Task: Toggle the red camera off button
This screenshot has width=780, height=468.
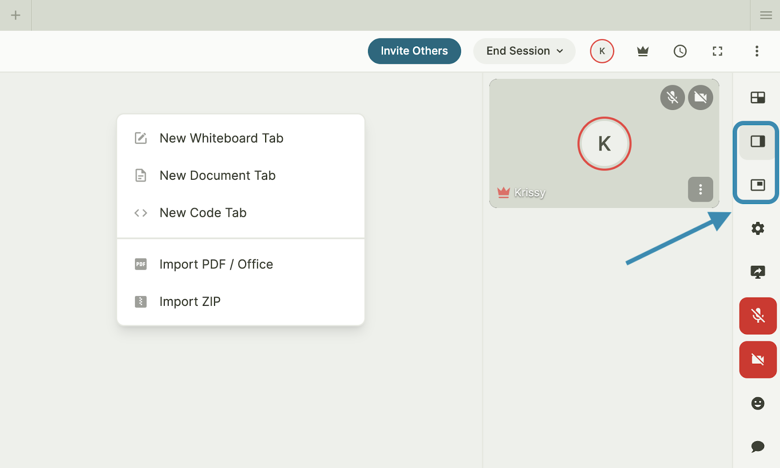Action: [758, 359]
